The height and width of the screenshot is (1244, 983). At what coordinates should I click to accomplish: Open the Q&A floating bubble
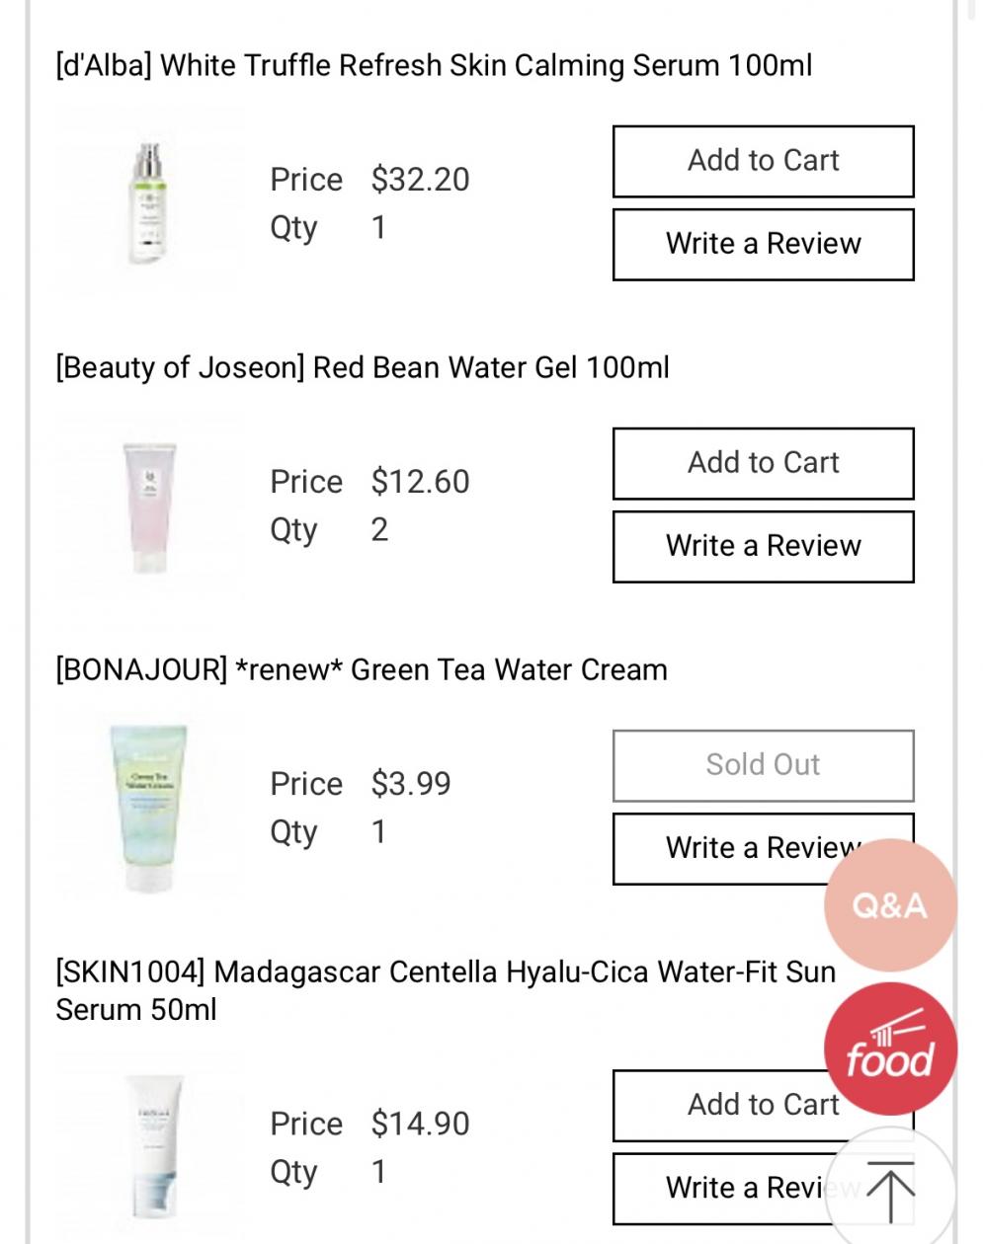(890, 904)
